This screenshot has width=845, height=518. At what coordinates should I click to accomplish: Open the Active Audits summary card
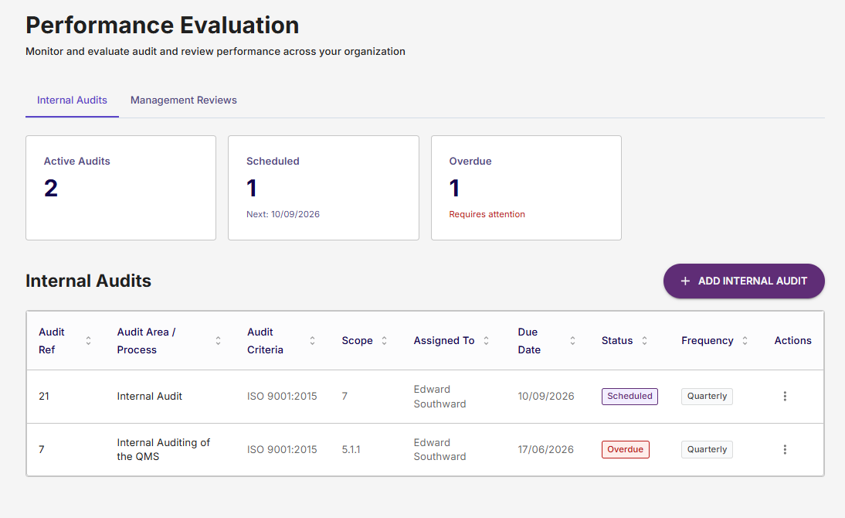point(120,188)
